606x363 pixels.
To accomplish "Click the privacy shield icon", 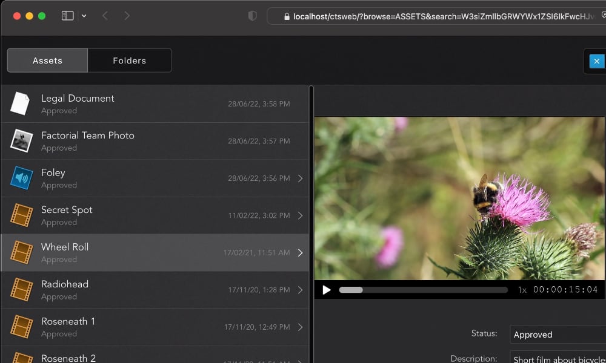I will (x=252, y=16).
